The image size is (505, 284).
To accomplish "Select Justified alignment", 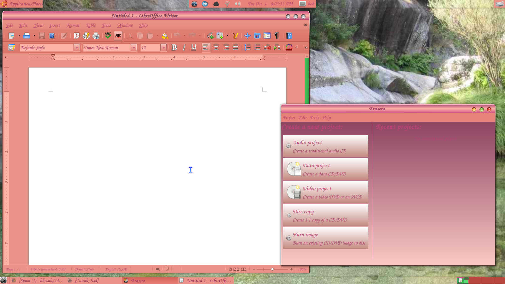I will point(235,47).
